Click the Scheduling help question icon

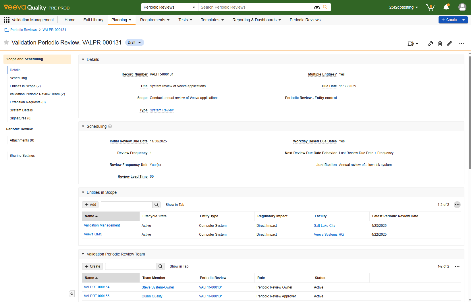pyautogui.click(x=110, y=126)
